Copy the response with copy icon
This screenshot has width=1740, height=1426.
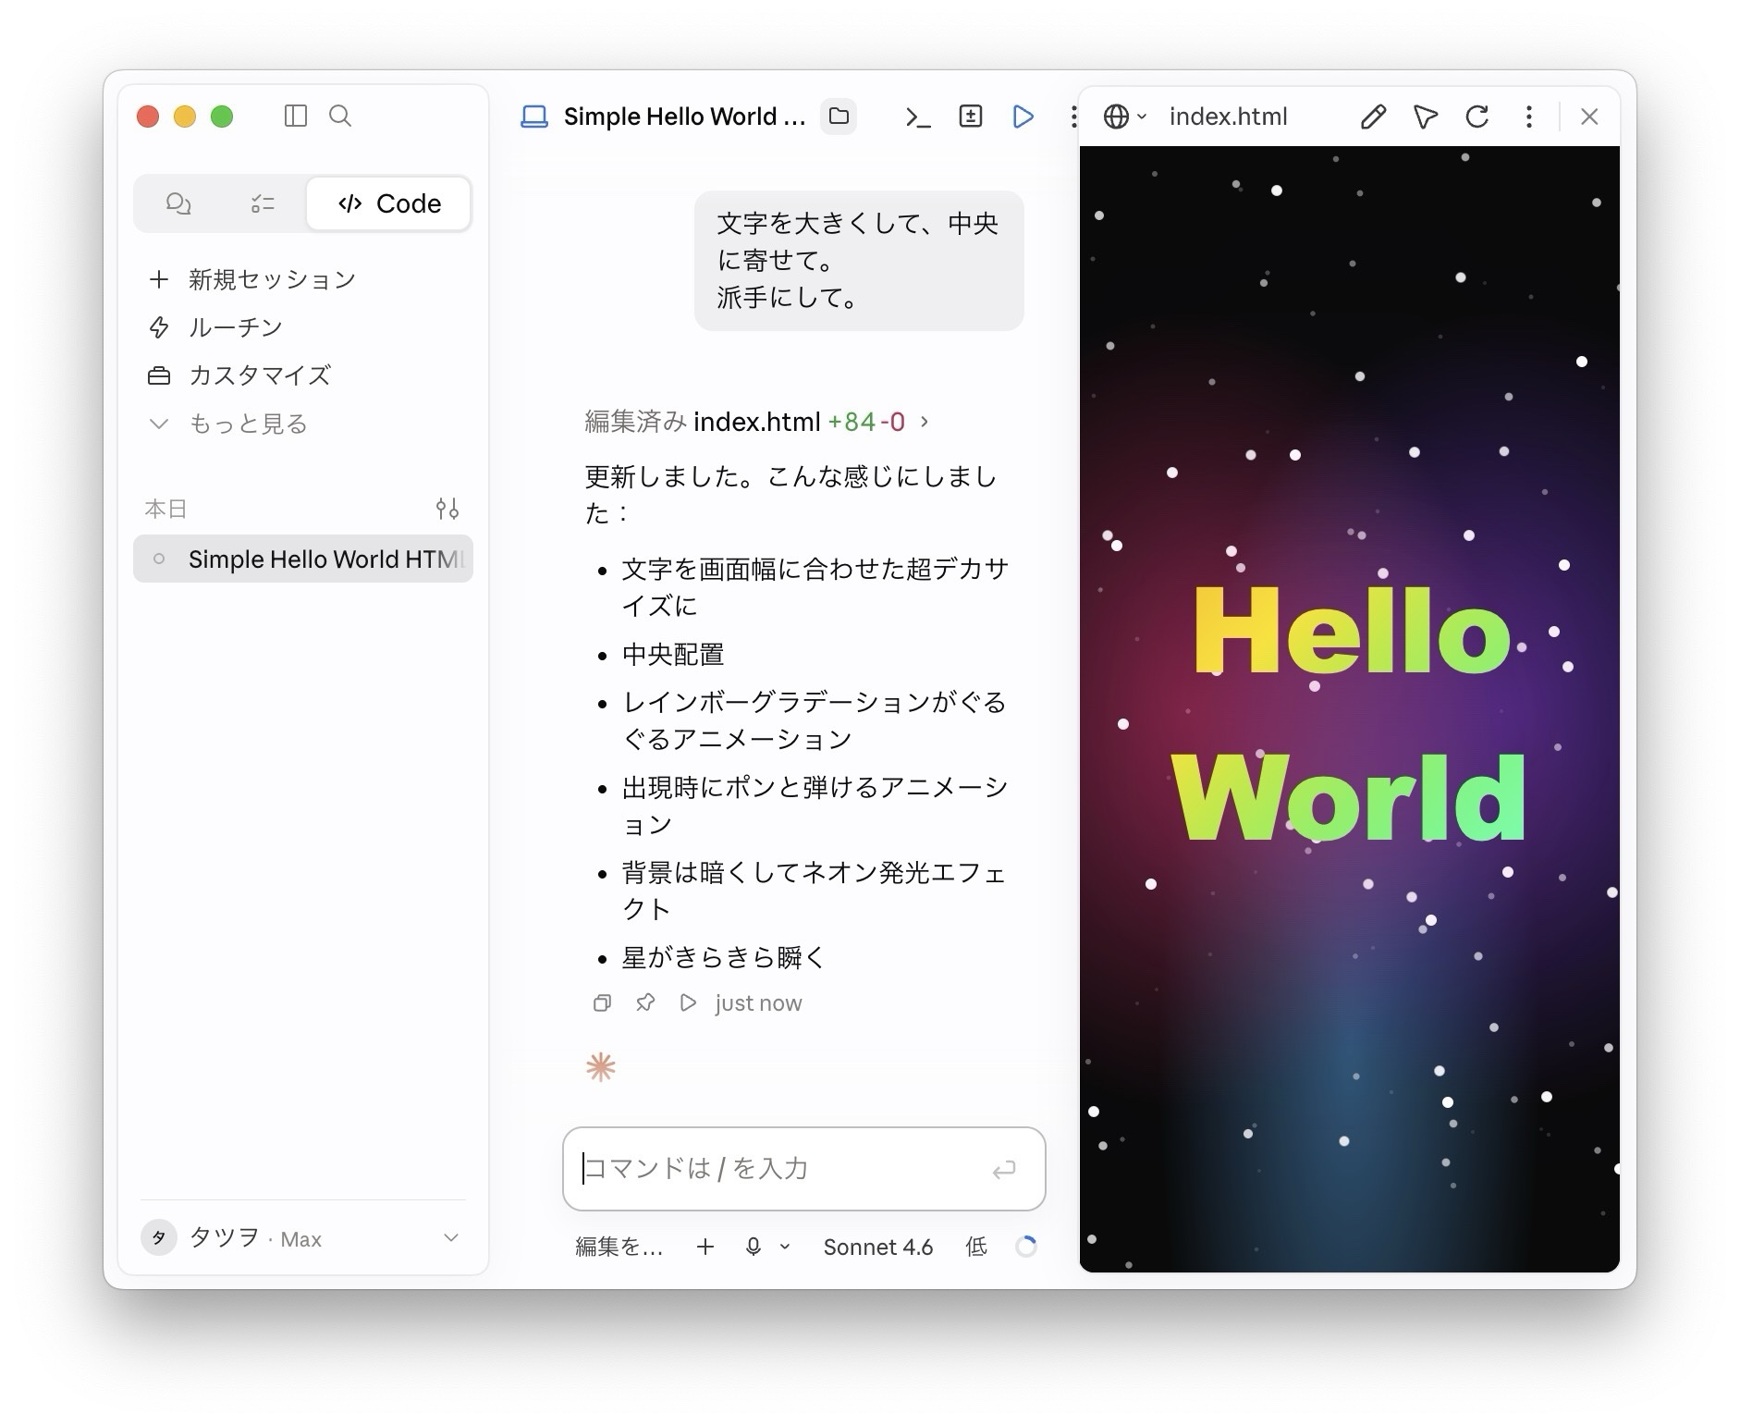coord(602,1003)
